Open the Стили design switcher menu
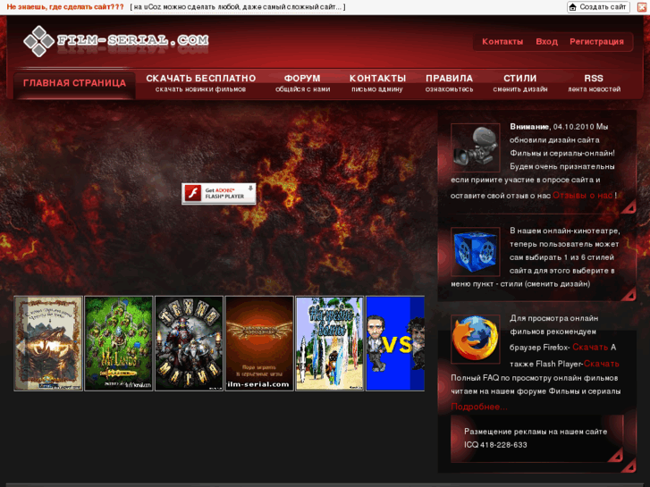Image resolution: width=650 pixels, height=487 pixels. tap(519, 83)
